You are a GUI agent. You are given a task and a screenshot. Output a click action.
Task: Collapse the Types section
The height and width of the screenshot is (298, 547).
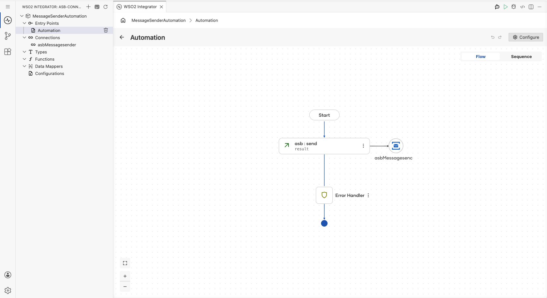(x=24, y=52)
